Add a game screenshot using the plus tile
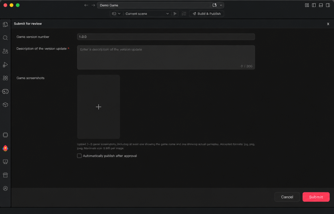 pyautogui.click(x=98, y=107)
